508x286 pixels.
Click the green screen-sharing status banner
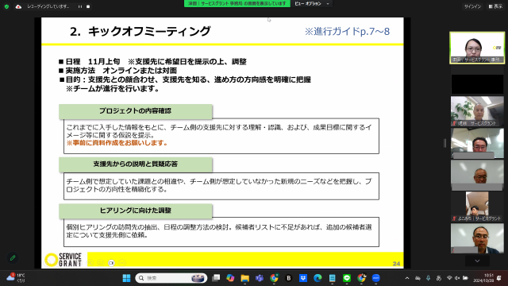pos(237,3)
